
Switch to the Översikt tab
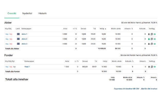click(x=12, y=13)
